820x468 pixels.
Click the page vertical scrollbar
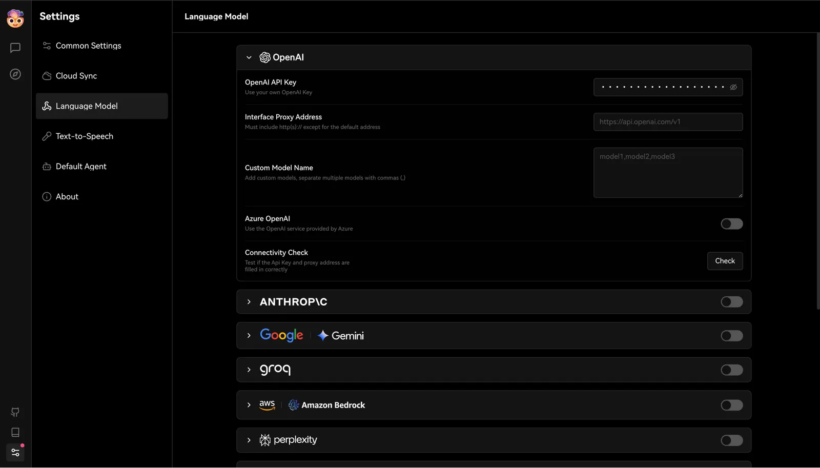pos(818,171)
